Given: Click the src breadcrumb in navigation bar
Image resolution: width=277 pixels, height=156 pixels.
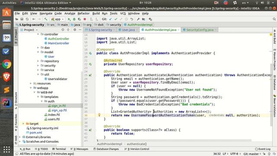Looking at the screenshot, I should [x=52, y=25].
